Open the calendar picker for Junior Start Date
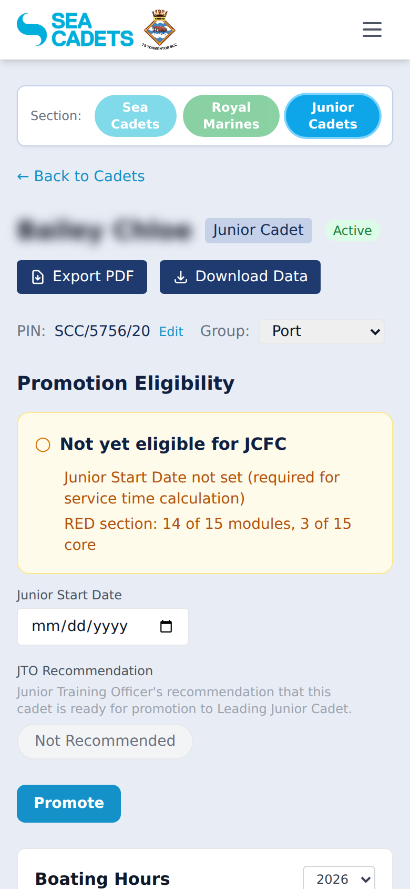This screenshot has width=410, height=889. click(x=167, y=627)
